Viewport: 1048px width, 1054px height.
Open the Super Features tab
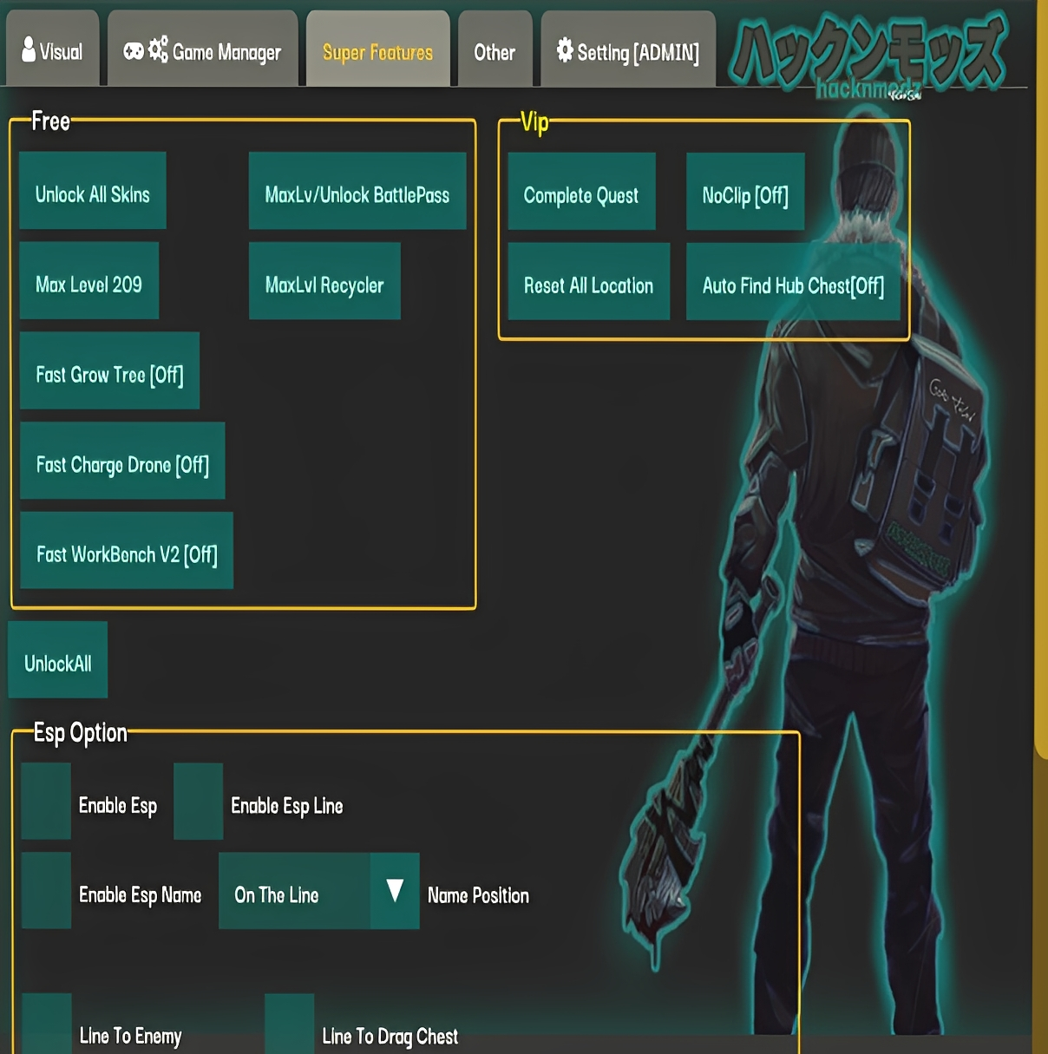pyautogui.click(x=377, y=52)
